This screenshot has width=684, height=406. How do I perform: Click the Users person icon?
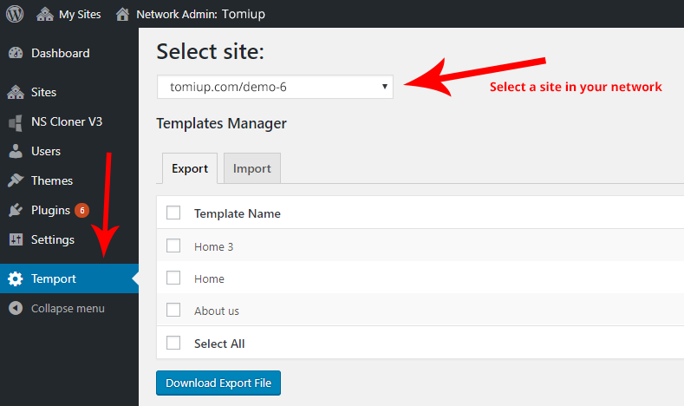coord(16,151)
